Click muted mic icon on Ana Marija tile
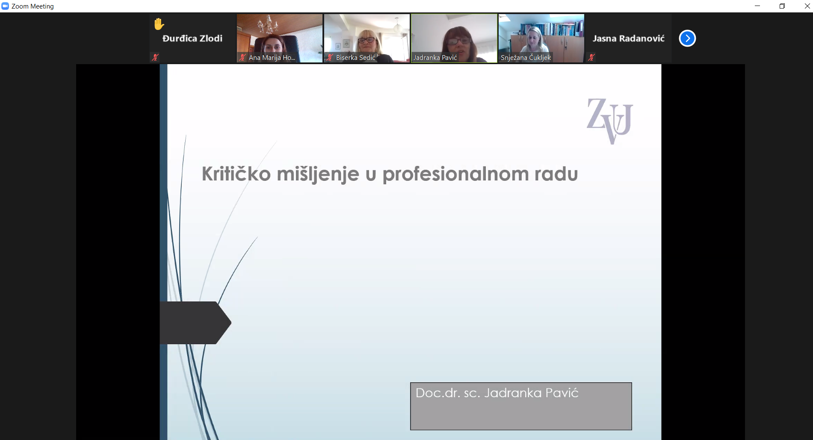This screenshot has height=440, width=813. [242, 57]
